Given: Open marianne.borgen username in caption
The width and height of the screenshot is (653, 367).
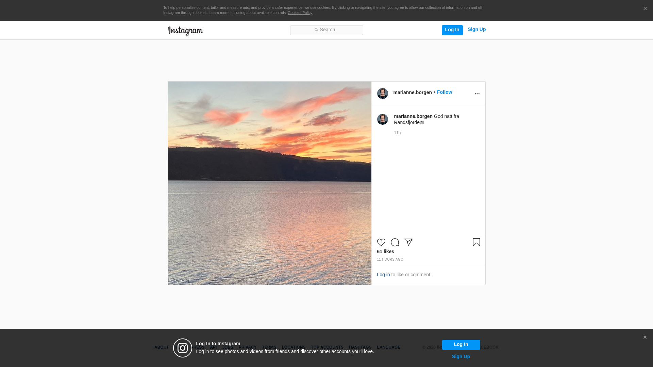Looking at the screenshot, I should pyautogui.click(x=413, y=116).
